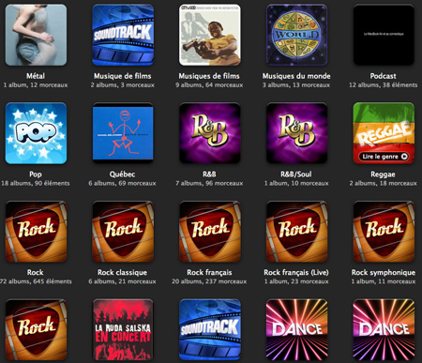Click the Lire le genre play button

(x=384, y=157)
